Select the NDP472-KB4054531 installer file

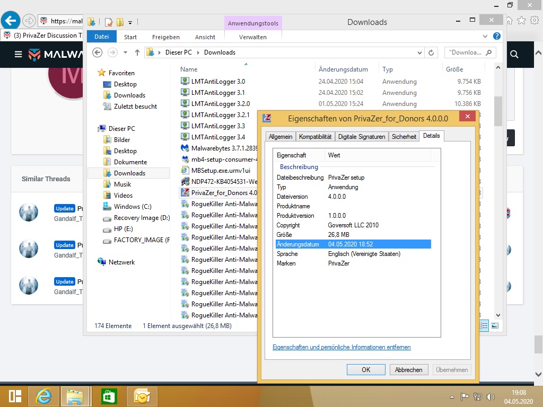(219, 182)
